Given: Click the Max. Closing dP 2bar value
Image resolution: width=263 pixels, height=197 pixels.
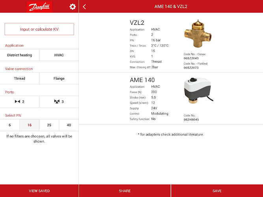Looking at the screenshot, I should (155, 67).
